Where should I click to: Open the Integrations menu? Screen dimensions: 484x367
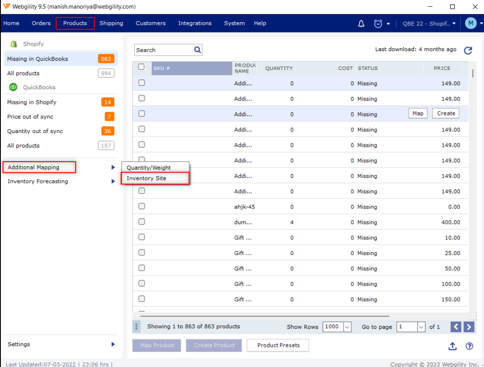pyautogui.click(x=195, y=23)
